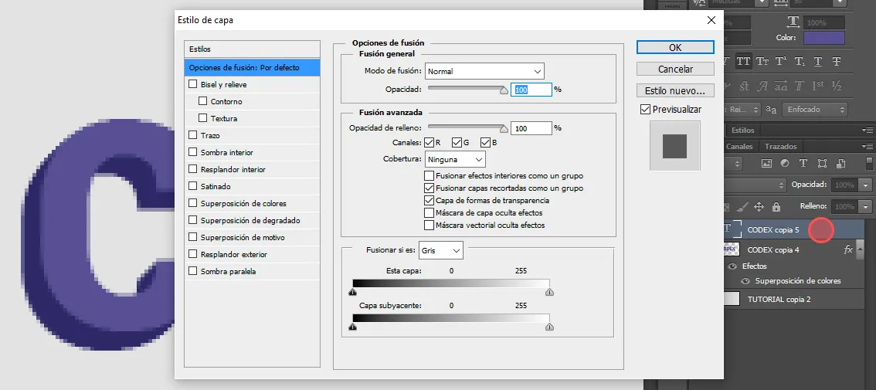
Task: Lock layer position move icon
Action: click(x=759, y=207)
